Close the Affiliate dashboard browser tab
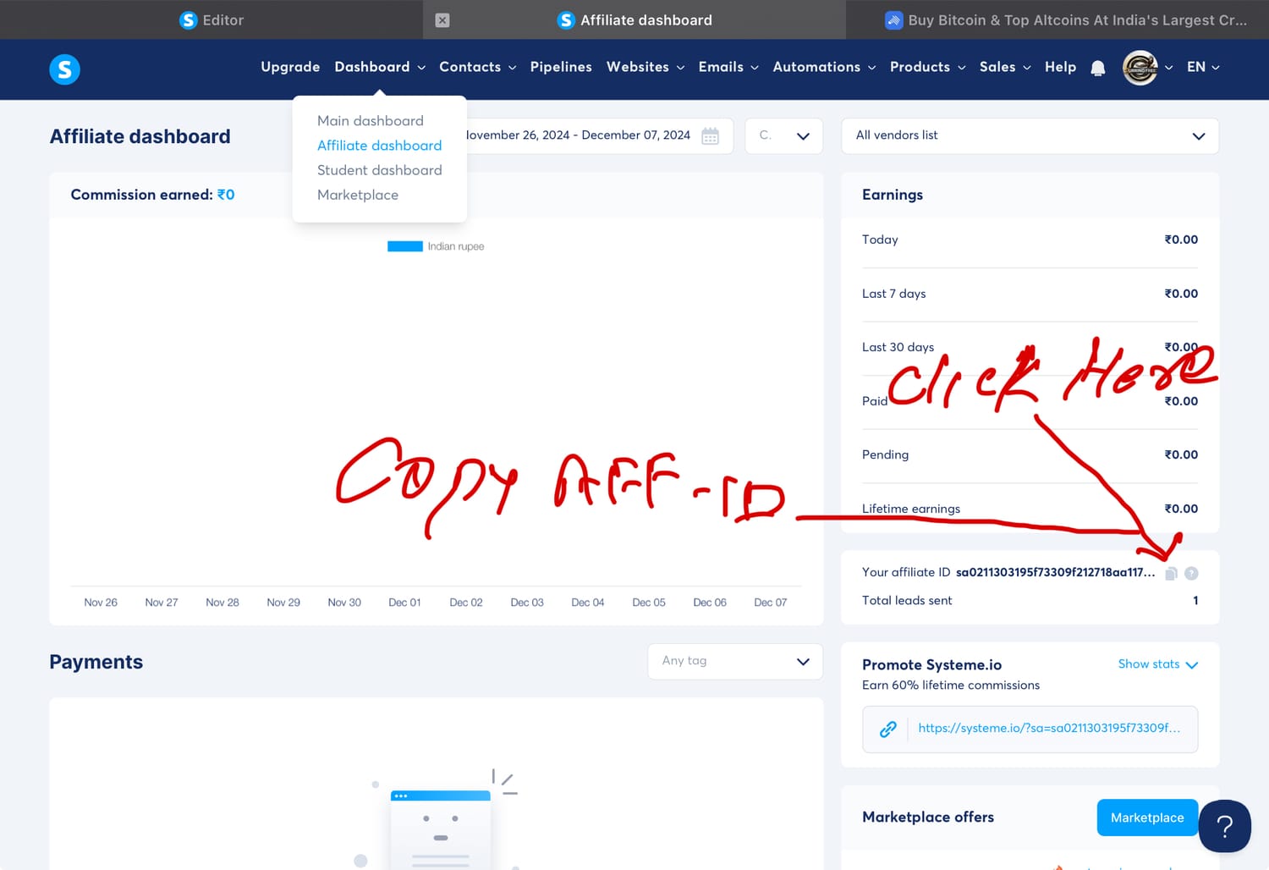The image size is (1269, 870). pos(442,20)
